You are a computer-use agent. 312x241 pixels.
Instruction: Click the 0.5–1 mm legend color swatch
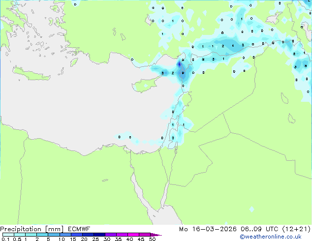[x=20, y=235]
